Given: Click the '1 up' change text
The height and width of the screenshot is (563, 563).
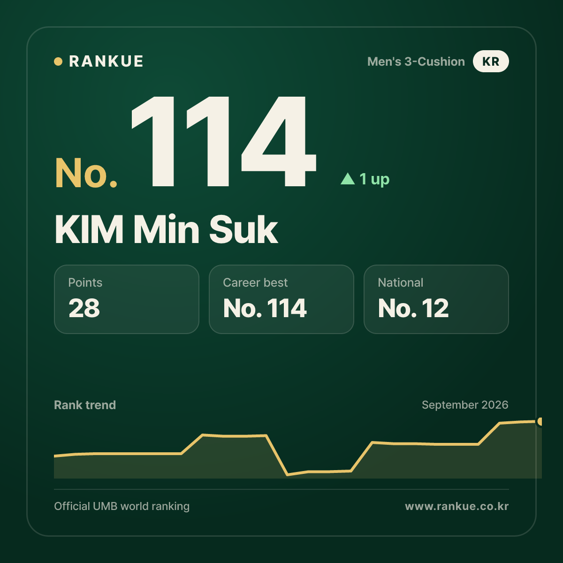Looking at the screenshot, I should (374, 179).
